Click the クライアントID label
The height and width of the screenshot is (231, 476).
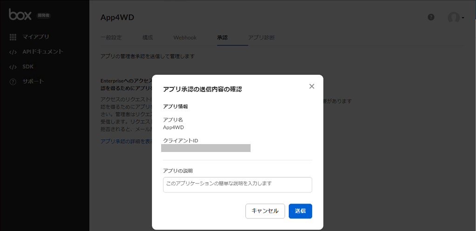click(x=181, y=141)
